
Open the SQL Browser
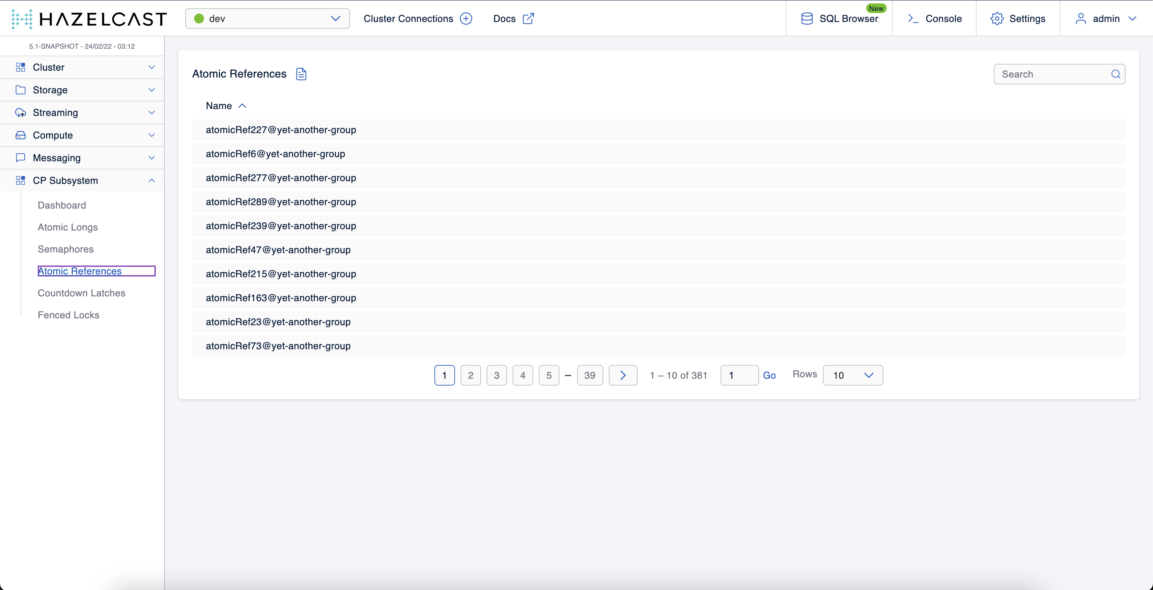coord(840,18)
